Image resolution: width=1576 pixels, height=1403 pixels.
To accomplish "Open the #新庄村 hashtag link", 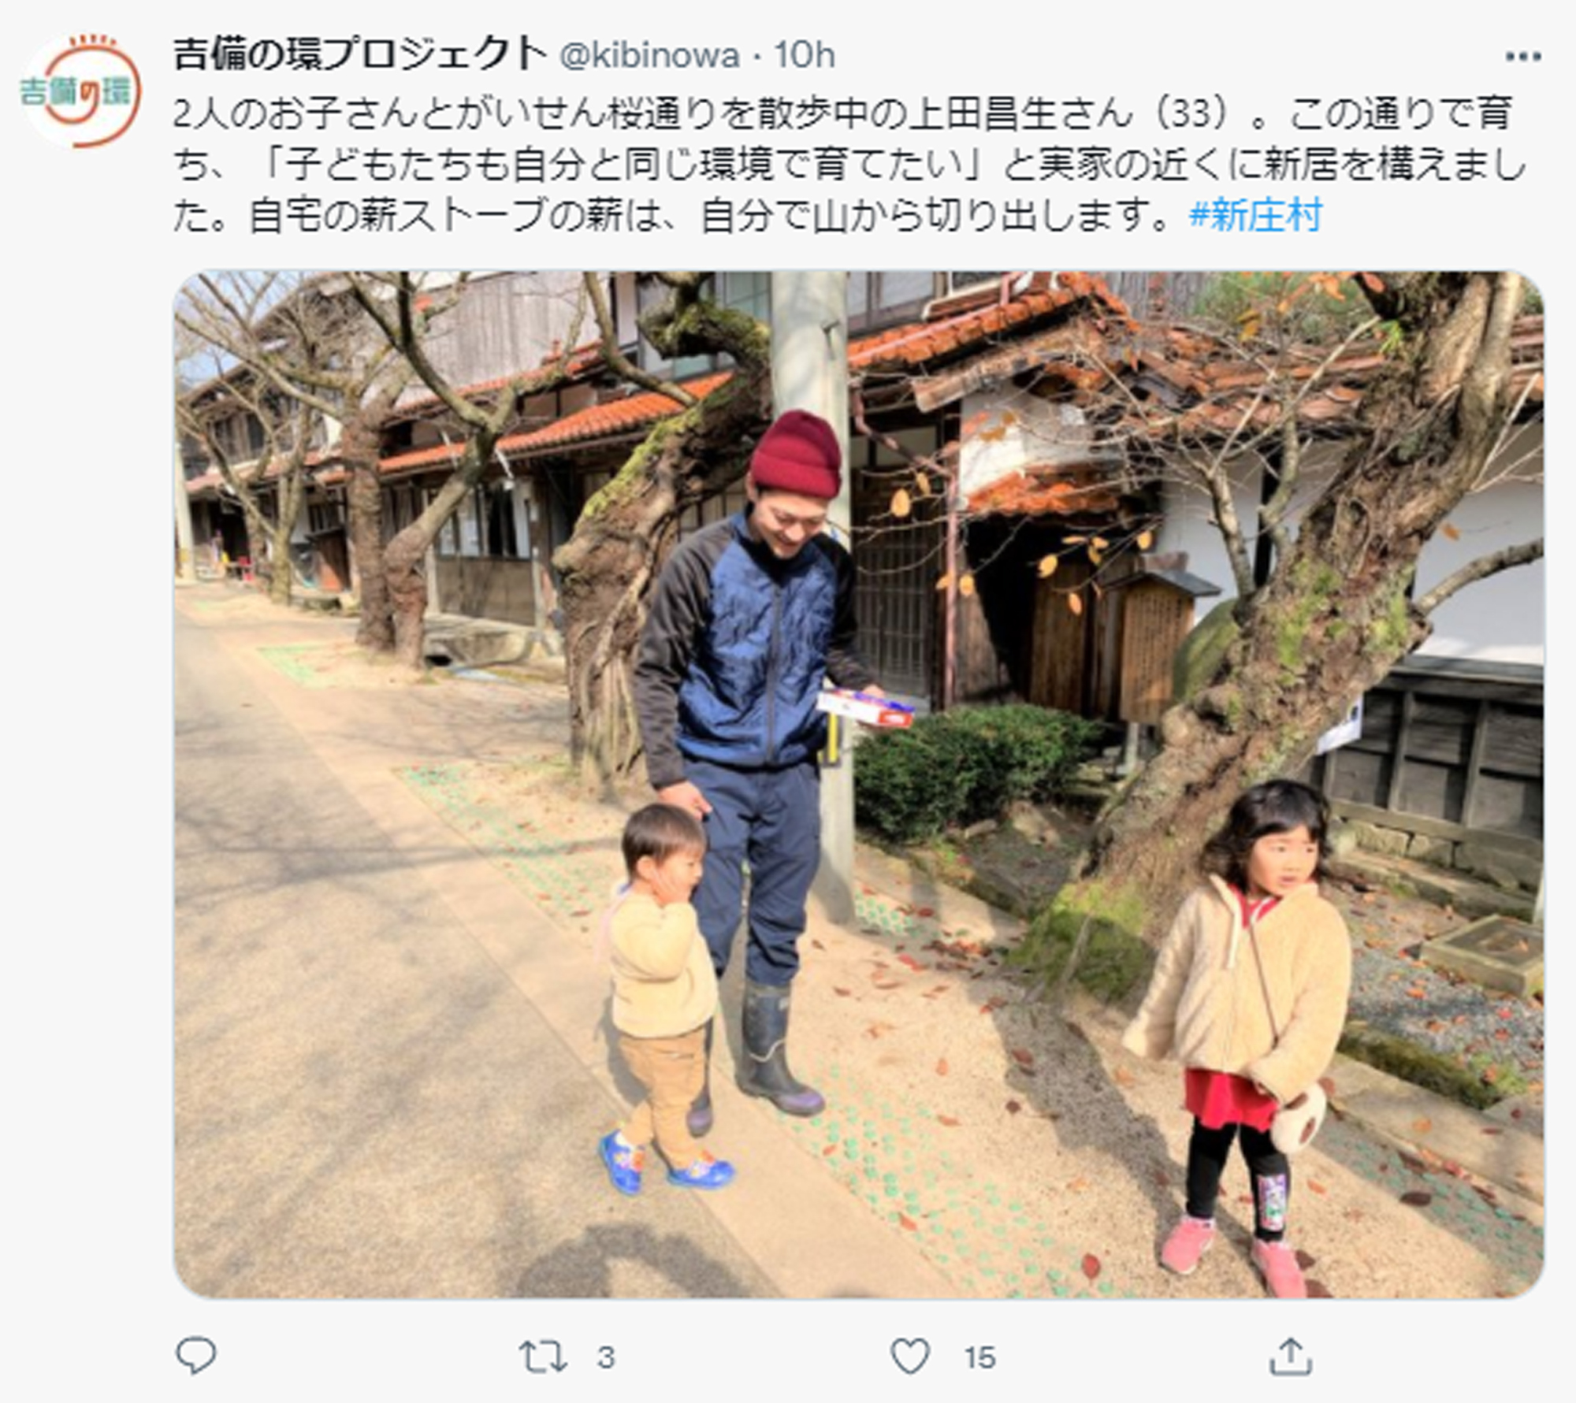I will (x=1255, y=216).
